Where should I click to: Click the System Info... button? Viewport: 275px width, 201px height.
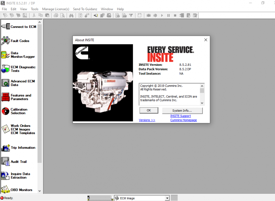182,110
